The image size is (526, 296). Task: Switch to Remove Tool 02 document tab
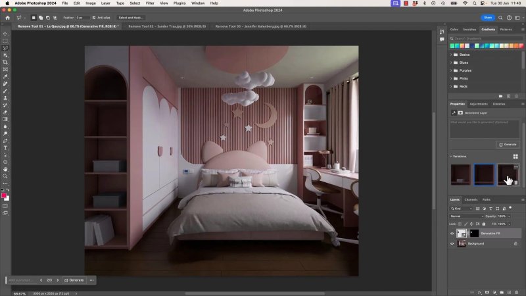point(167,26)
